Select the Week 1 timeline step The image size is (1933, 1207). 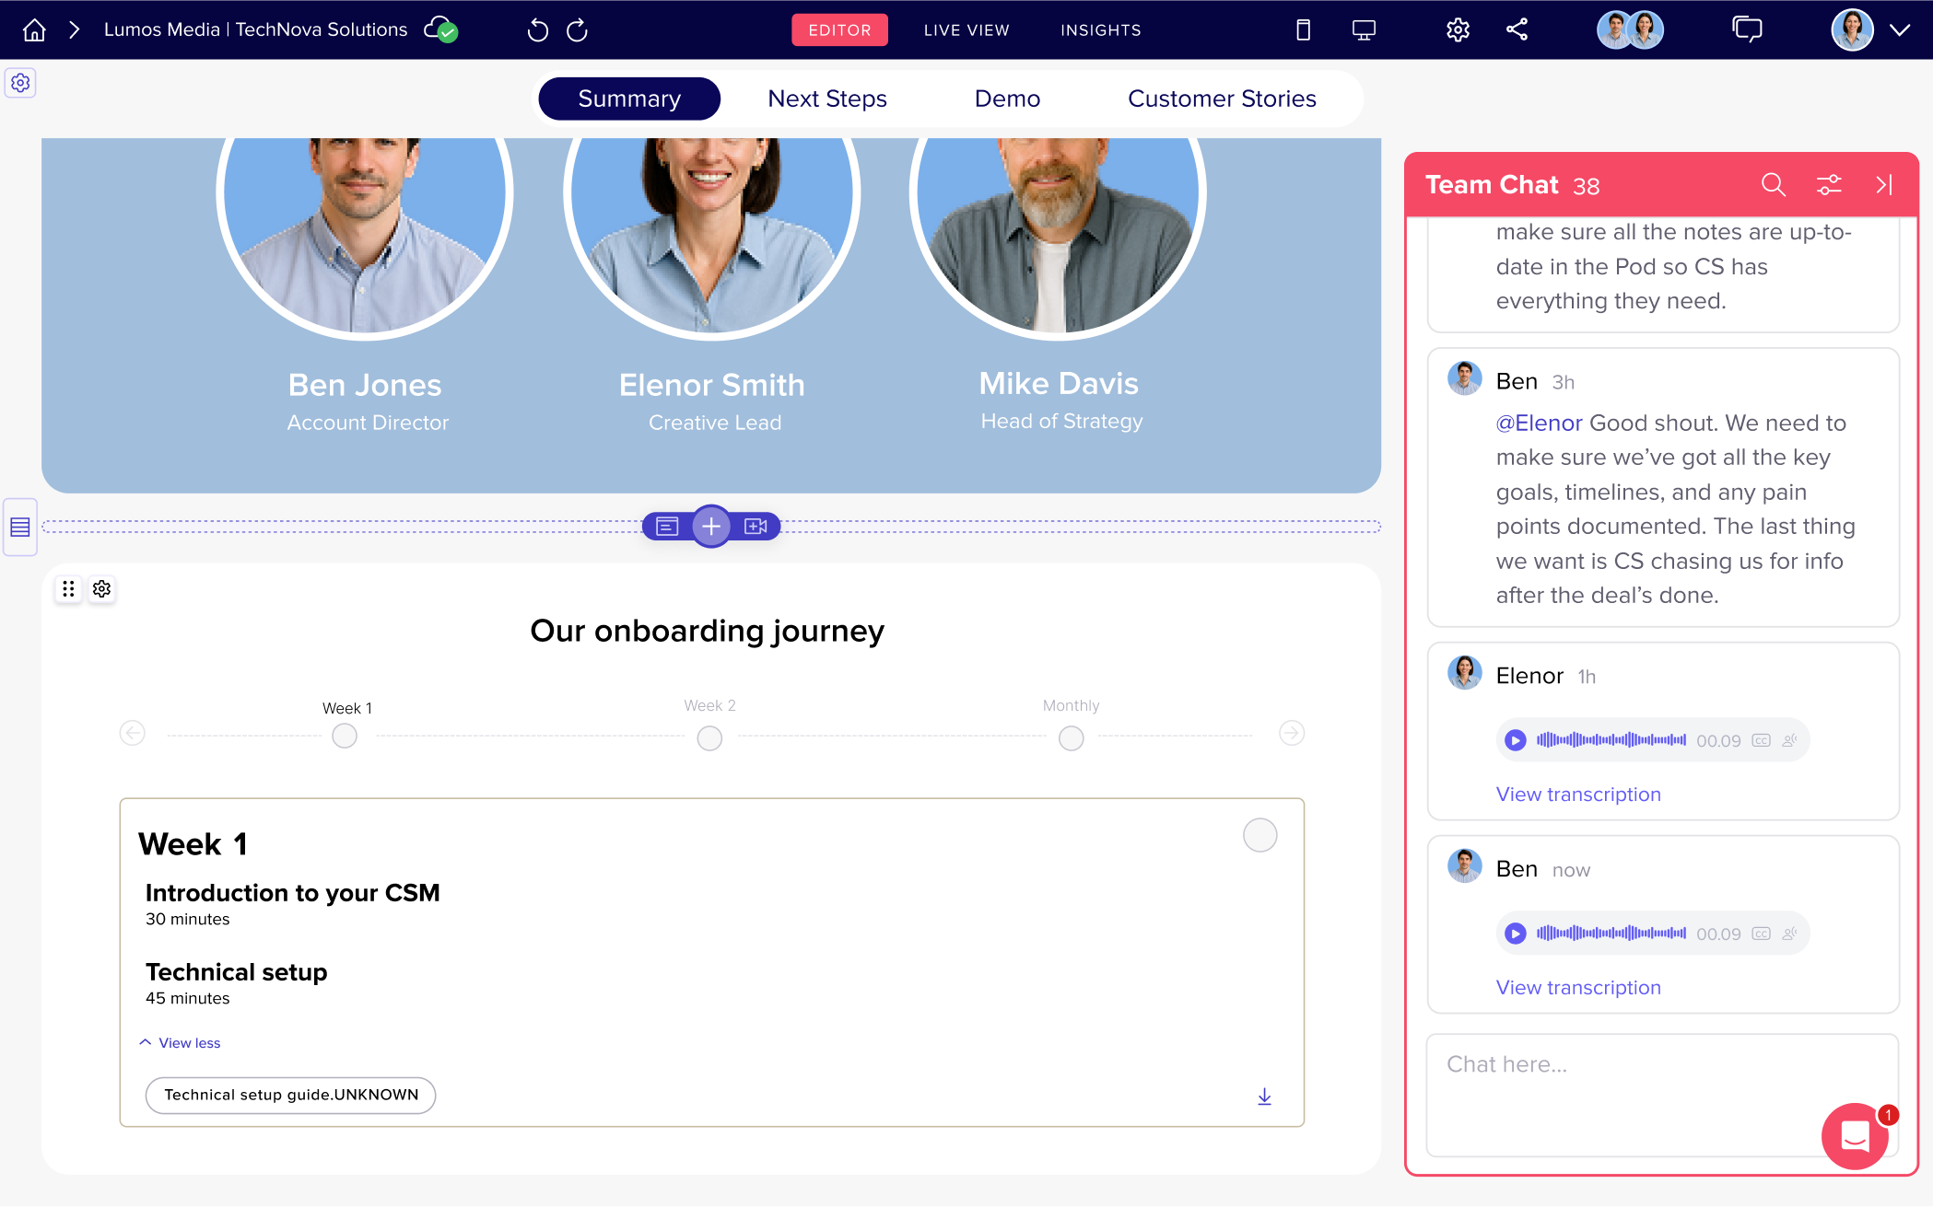click(x=345, y=737)
